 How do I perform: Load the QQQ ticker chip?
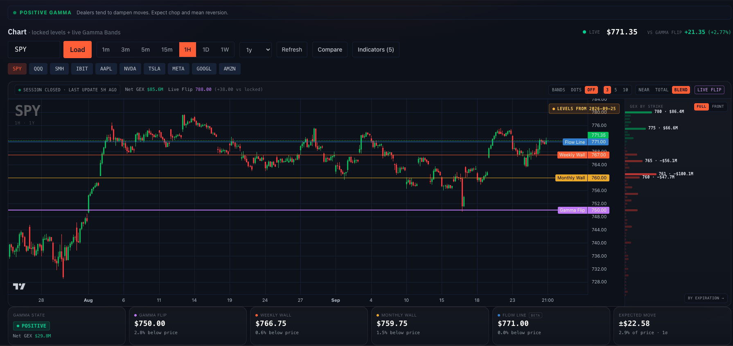point(38,69)
